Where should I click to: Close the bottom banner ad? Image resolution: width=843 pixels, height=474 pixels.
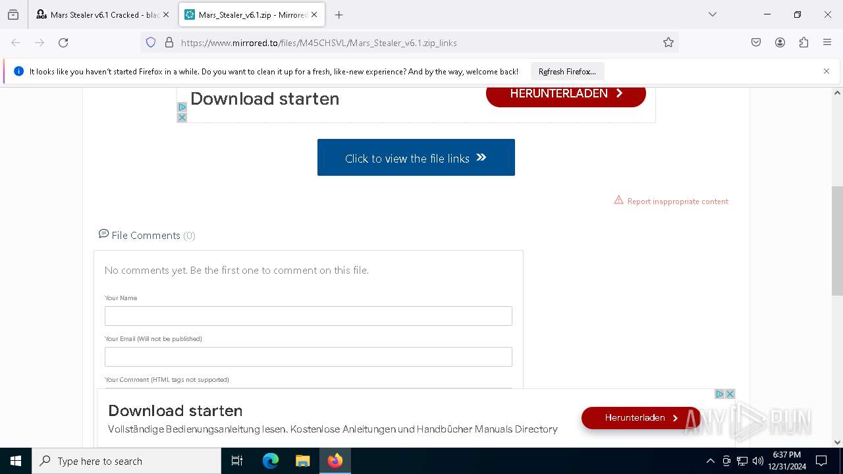(730, 394)
